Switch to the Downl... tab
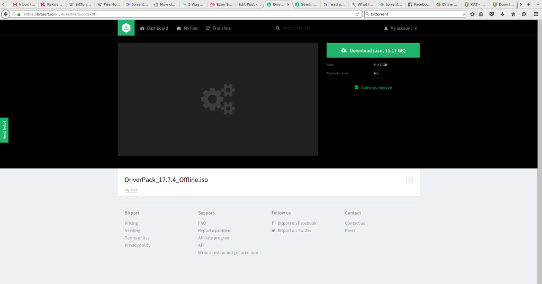The width and height of the screenshot is (542, 284). (504, 4)
